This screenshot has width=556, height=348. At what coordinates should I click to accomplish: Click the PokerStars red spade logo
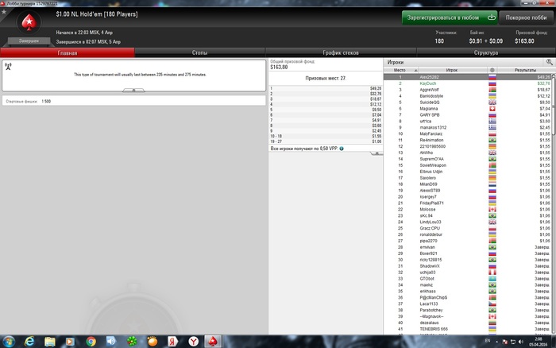pos(29,22)
